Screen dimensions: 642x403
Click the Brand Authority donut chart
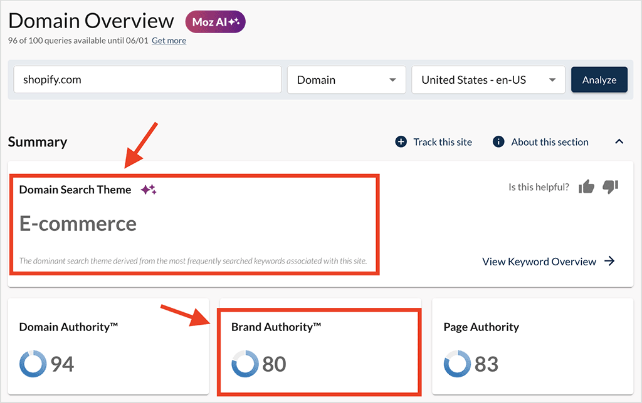tap(245, 364)
